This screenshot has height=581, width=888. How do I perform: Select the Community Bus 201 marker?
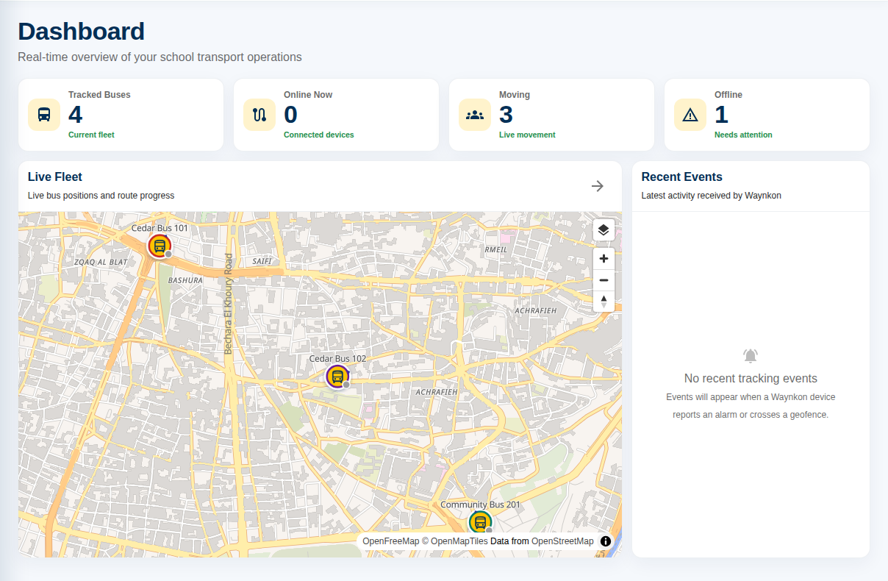click(x=480, y=522)
